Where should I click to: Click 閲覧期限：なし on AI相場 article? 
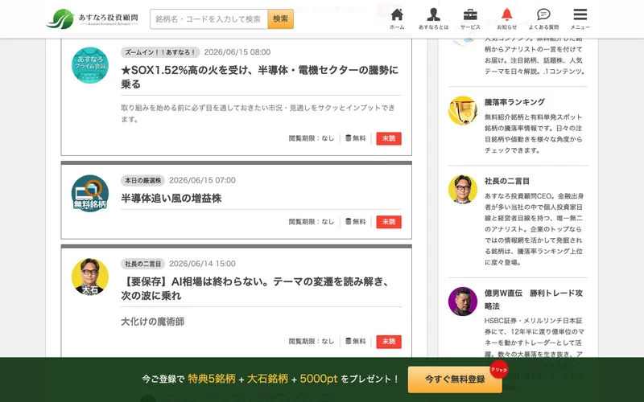click(x=312, y=341)
